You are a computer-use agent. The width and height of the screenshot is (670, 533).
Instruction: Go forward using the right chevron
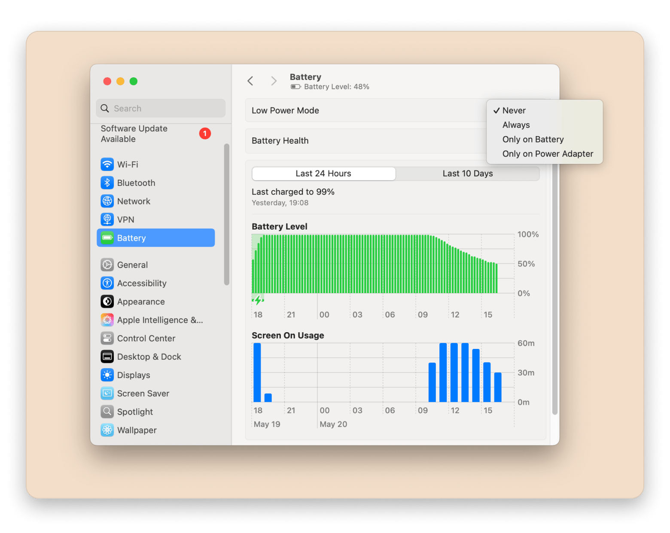tap(274, 81)
